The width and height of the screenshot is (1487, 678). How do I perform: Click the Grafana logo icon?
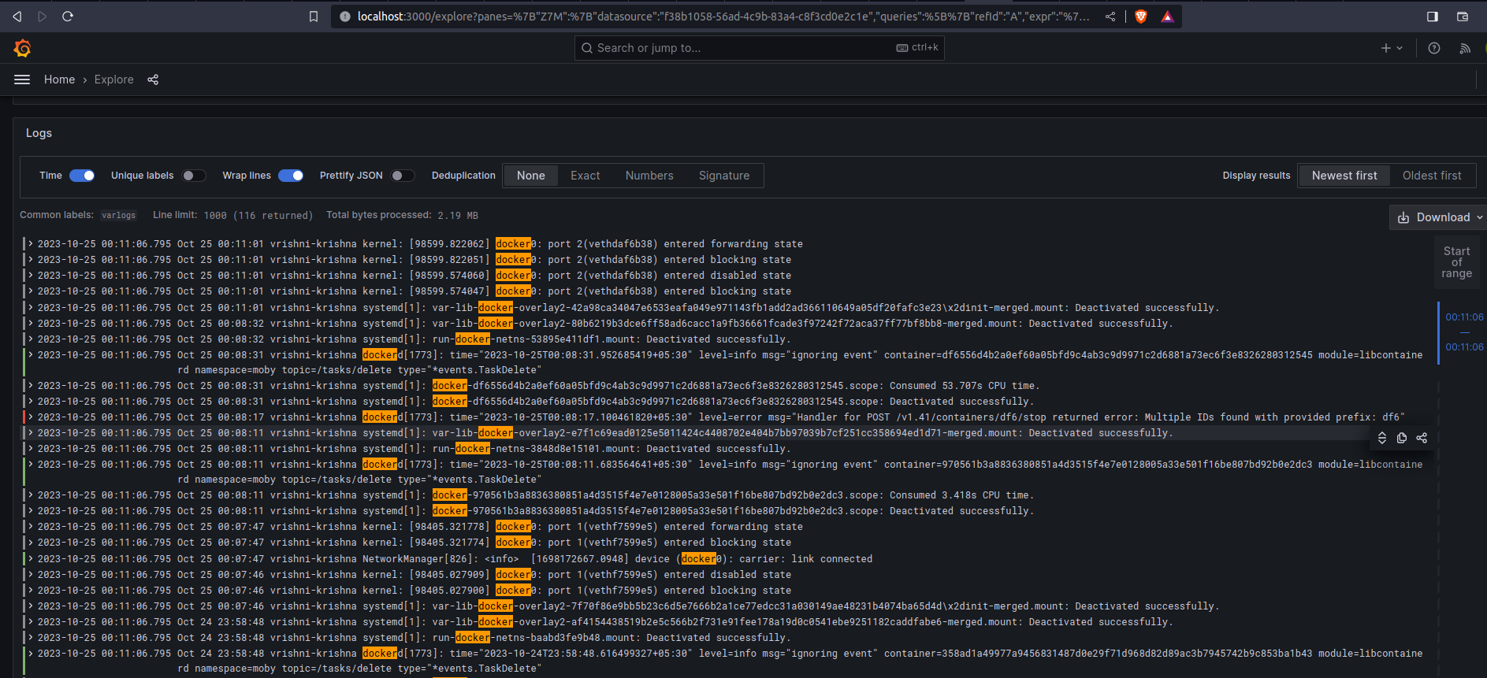(x=22, y=49)
